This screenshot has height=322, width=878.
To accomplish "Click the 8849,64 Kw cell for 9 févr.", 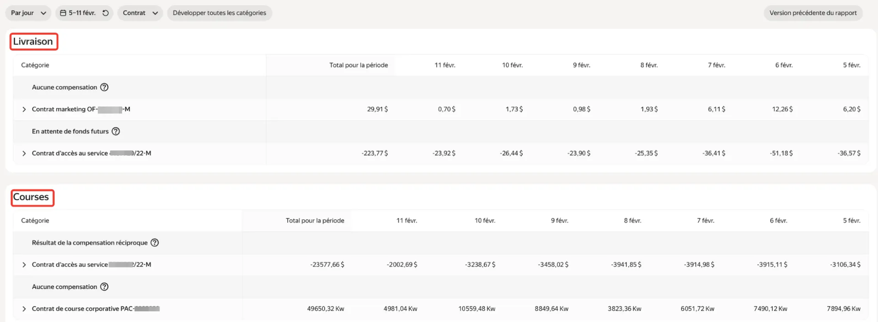I will (551, 309).
